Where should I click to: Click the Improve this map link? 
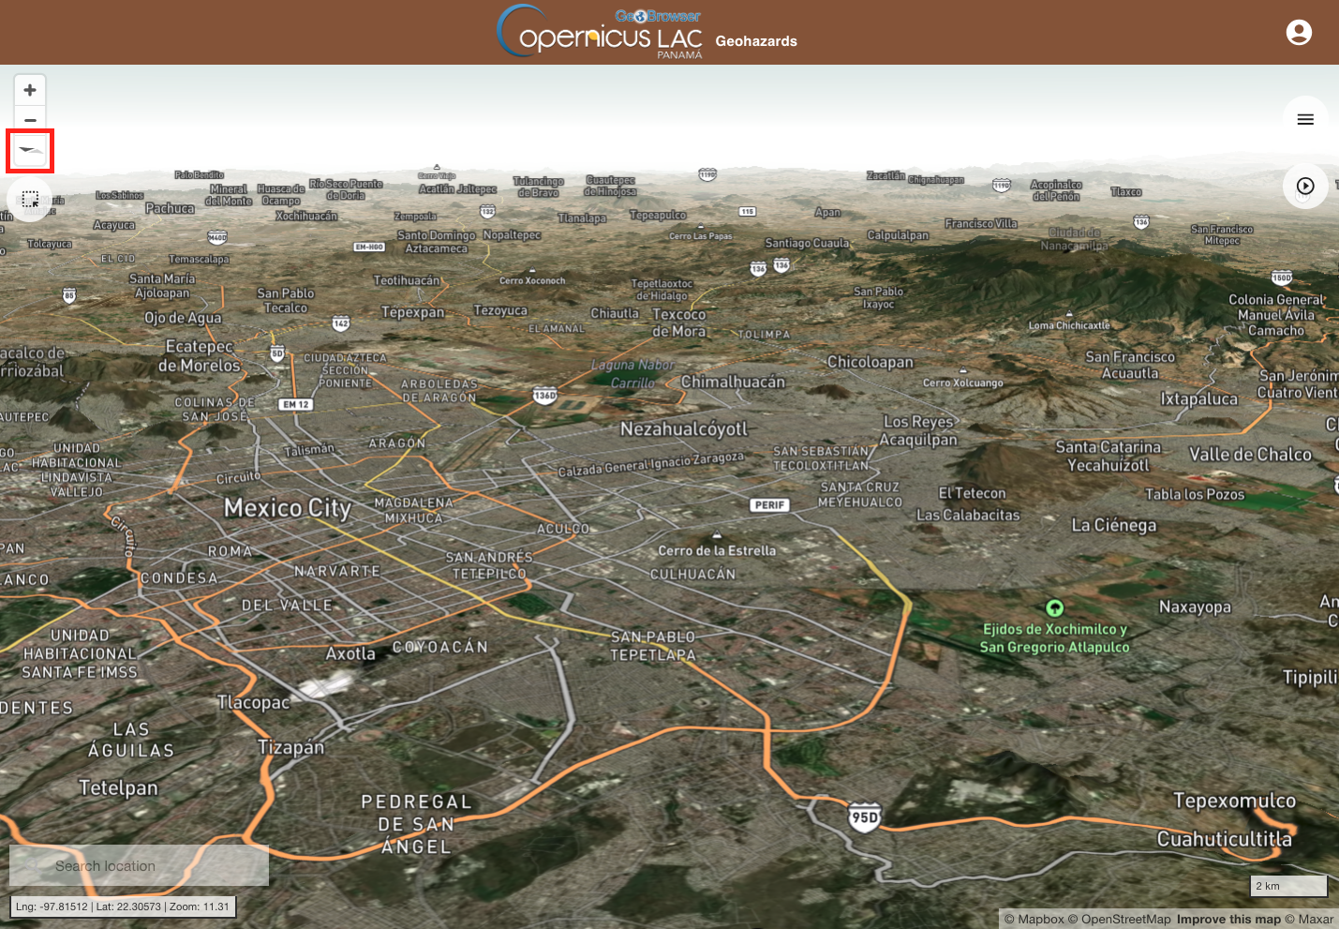[x=1228, y=920]
